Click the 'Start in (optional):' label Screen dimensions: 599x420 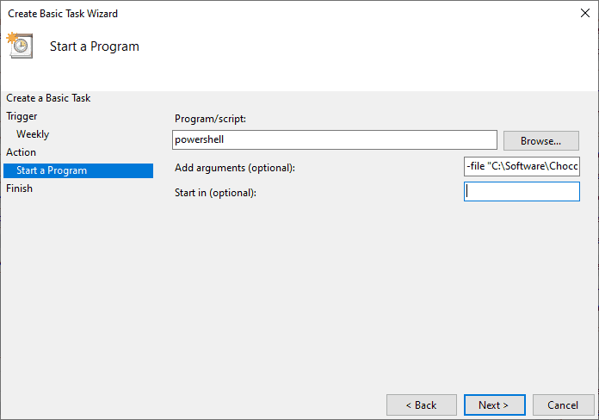point(215,192)
